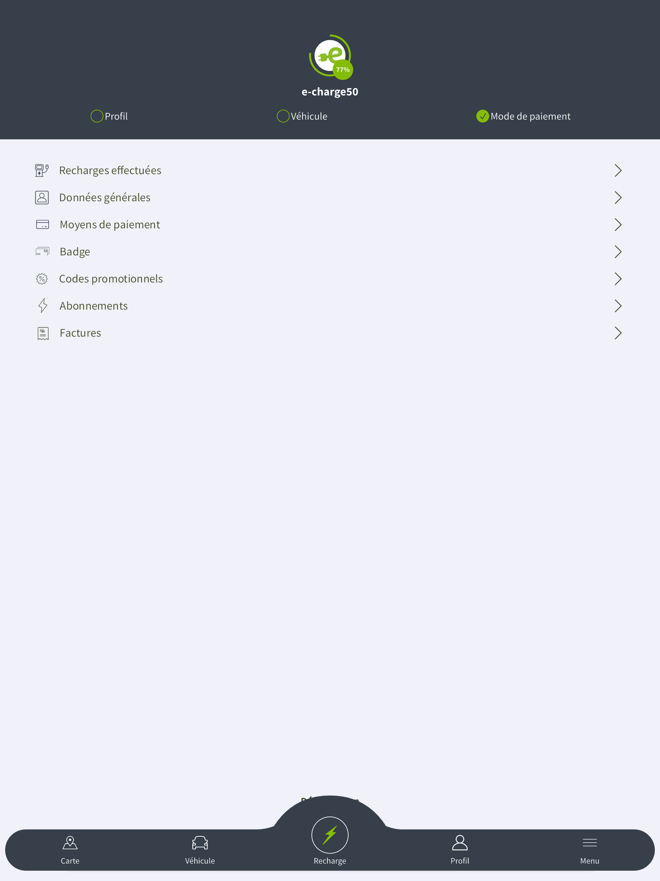The width and height of the screenshot is (660, 881).
Task: Tap the lightning bolt icon for Abonnements
Action: [43, 306]
